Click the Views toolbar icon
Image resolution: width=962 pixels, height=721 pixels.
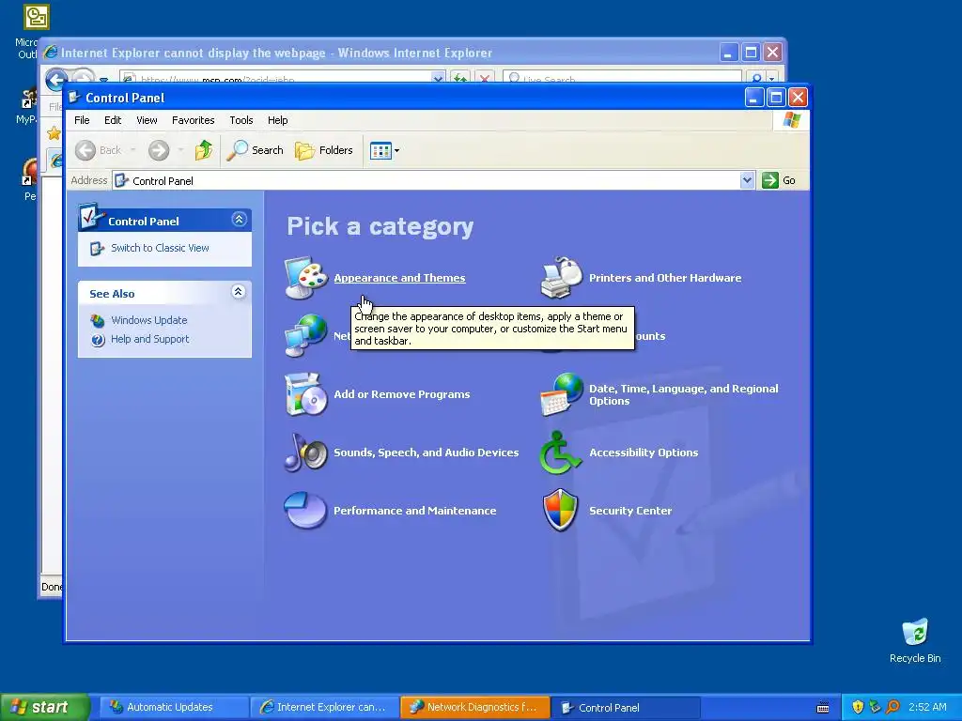coord(380,150)
